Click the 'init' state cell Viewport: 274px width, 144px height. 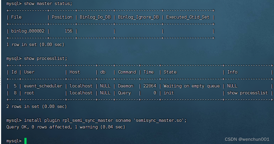pyautogui.click(x=169, y=93)
